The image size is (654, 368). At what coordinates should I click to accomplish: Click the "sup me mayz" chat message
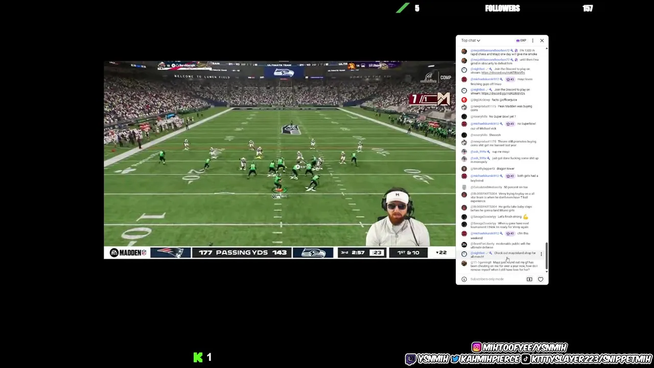tap(501, 152)
